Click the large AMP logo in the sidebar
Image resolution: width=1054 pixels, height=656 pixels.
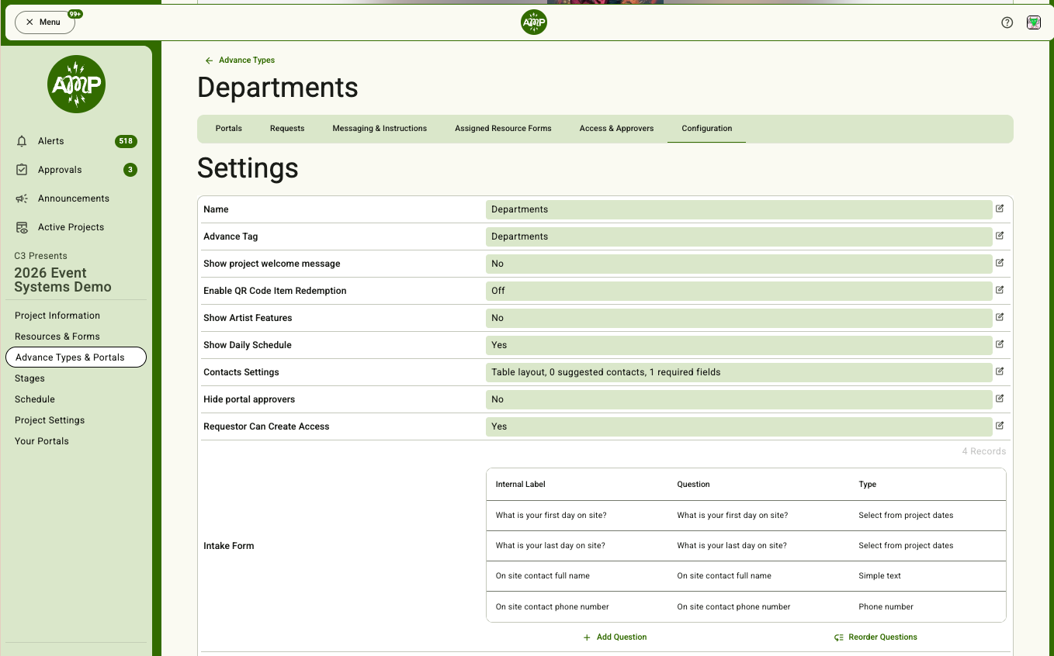tap(76, 84)
